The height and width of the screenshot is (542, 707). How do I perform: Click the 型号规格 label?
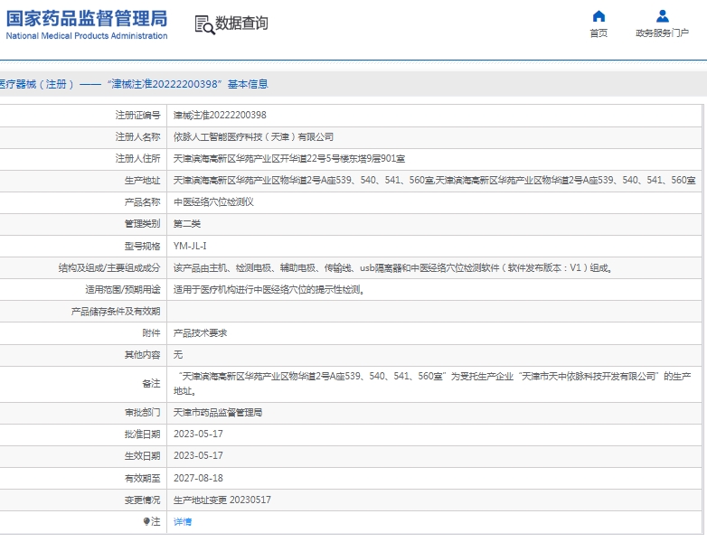pyautogui.click(x=143, y=246)
